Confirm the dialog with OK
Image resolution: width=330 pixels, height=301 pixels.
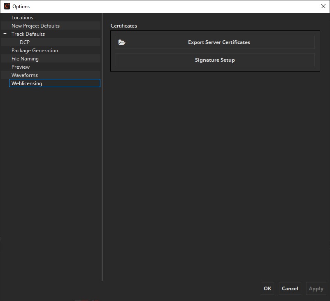tap(267, 289)
